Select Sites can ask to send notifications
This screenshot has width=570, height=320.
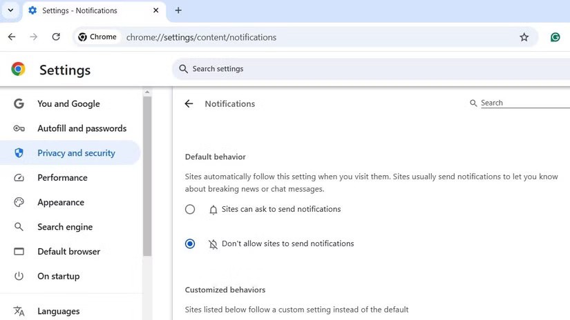190,210
